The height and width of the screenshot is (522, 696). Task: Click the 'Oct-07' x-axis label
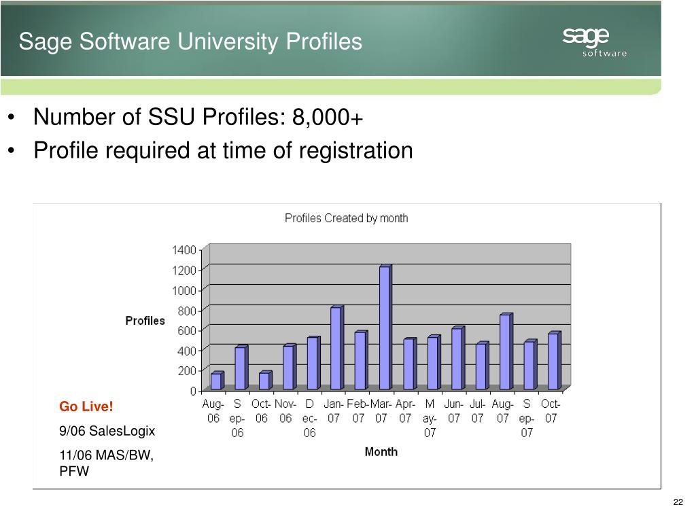click(551, 411)
